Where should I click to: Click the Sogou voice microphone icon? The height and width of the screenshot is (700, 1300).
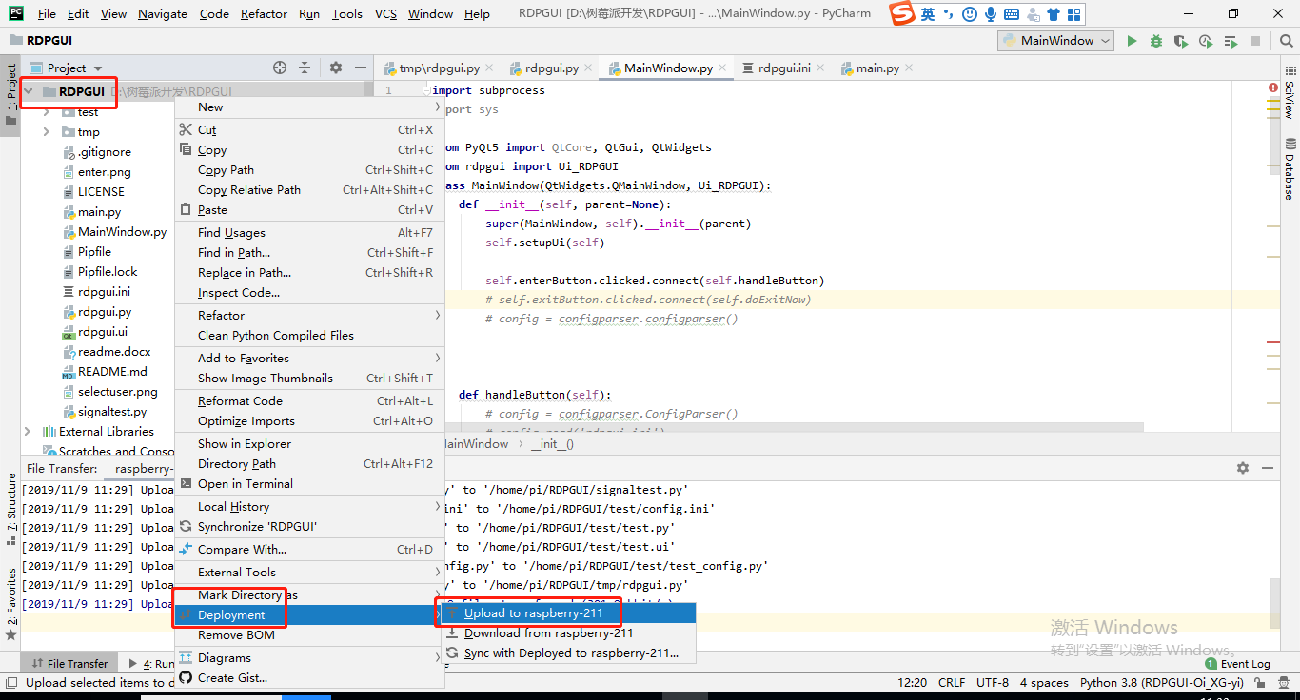click(x=991, y=14)
